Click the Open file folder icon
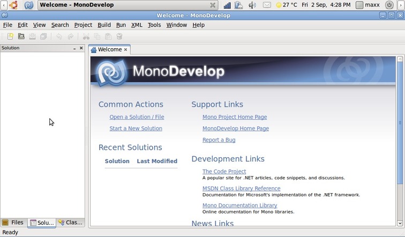 click(21, 36)
